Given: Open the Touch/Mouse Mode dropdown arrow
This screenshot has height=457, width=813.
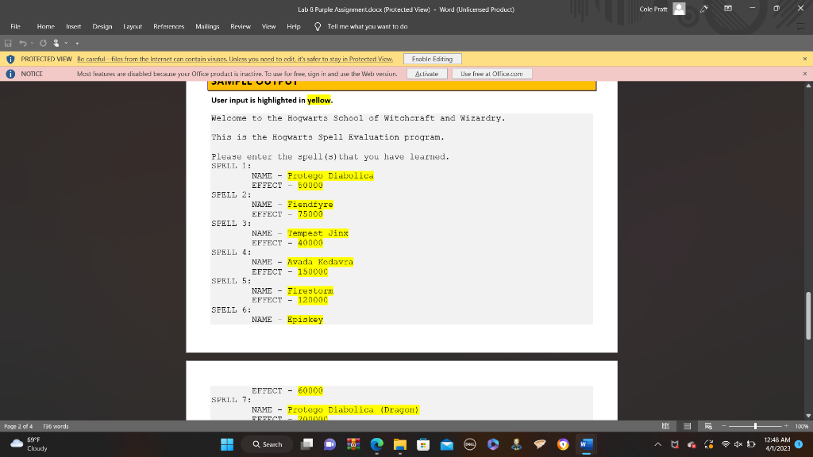Looking at the screenshot, I should pyautogui.click(x=67, y=41).
